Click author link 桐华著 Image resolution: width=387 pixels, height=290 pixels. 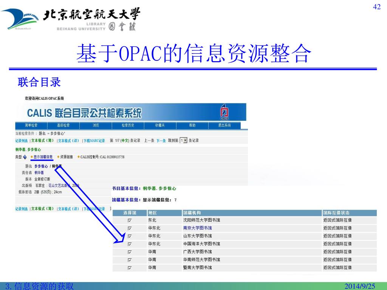39,173
